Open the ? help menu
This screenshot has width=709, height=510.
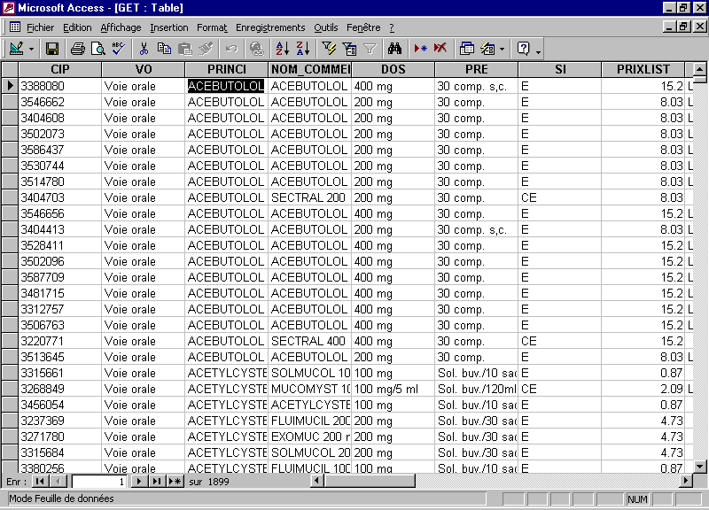[392, 27]
